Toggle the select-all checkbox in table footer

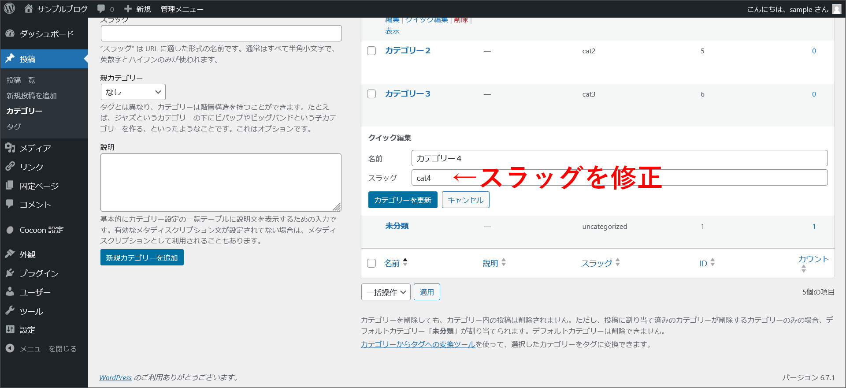pos(371,263)
